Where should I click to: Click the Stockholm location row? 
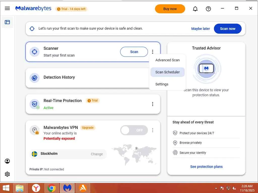68,154
